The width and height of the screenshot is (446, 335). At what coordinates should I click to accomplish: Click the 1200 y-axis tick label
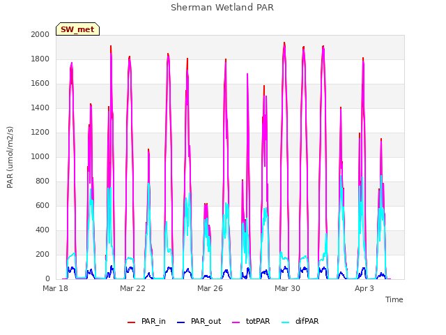[40, 132]
